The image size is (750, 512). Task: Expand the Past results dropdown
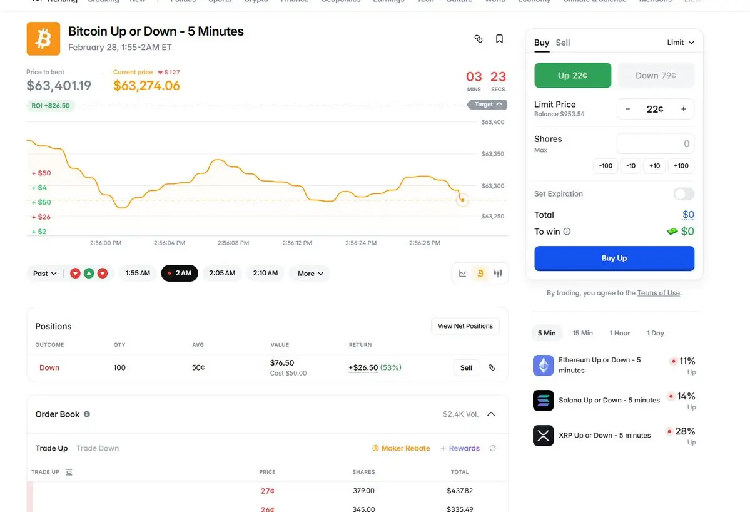45,274
